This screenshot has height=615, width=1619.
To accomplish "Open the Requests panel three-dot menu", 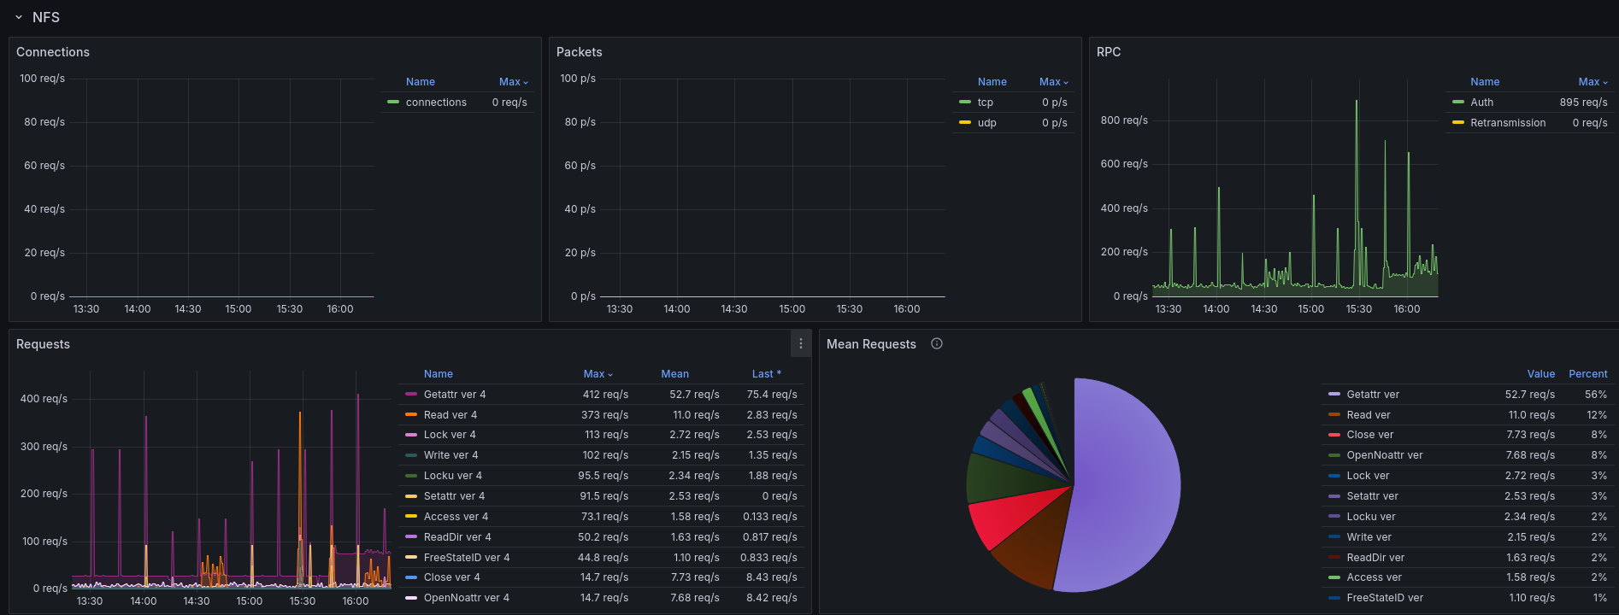I will point(800,343).
